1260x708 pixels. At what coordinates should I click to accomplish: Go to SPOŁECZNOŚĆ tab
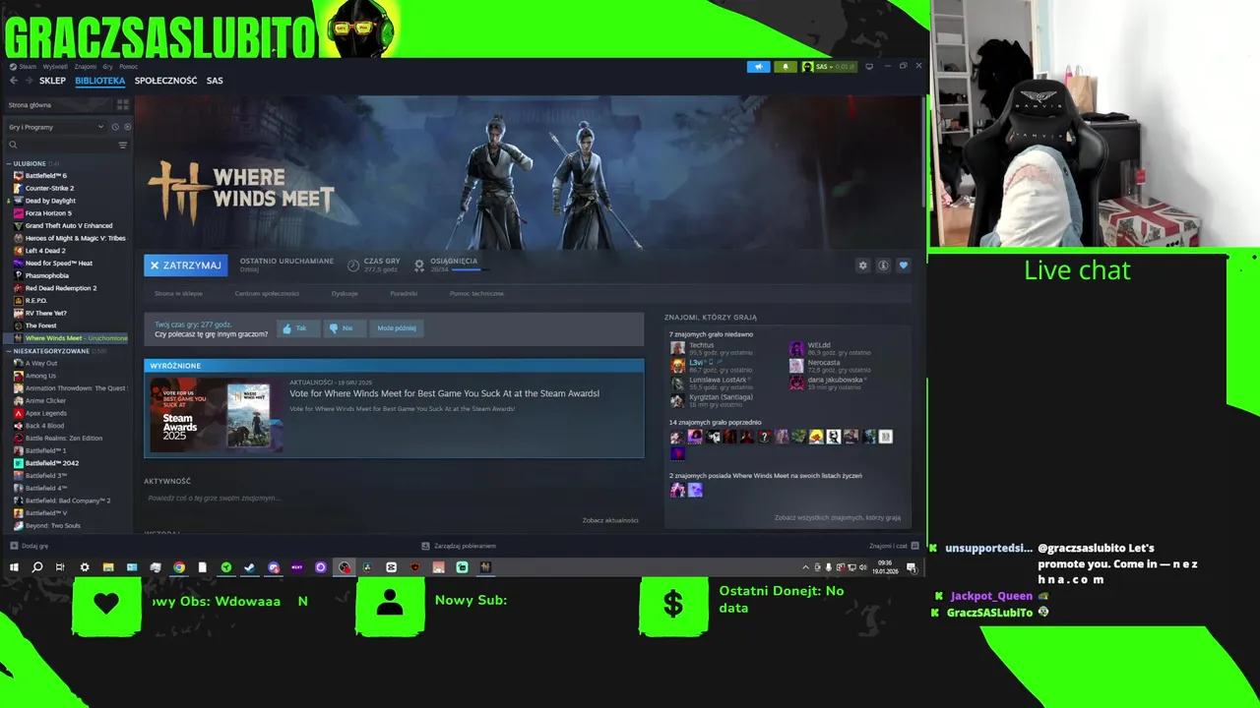tap(165, 81)
